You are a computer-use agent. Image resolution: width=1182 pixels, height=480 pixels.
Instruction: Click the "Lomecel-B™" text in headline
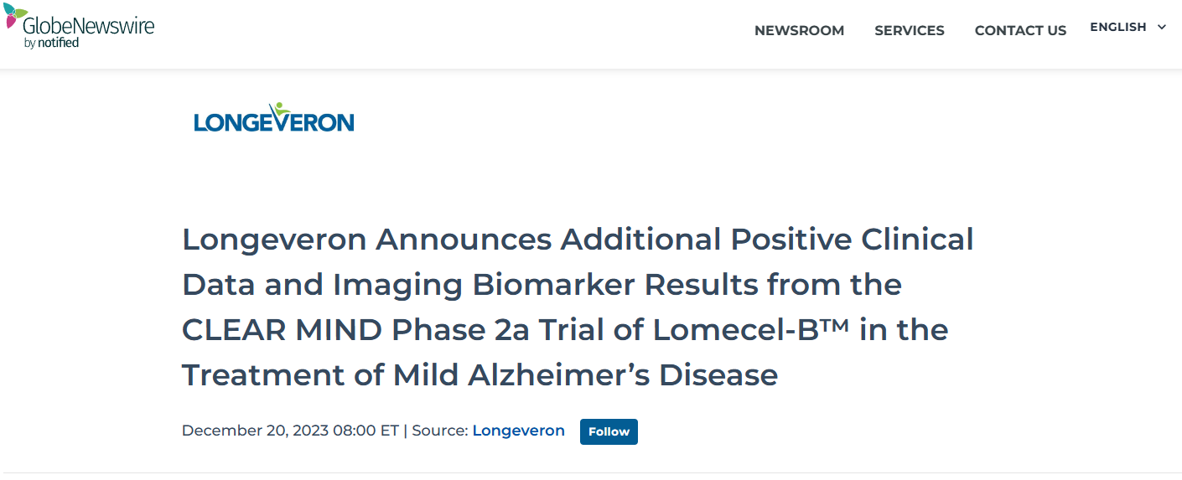coord(751,329)
